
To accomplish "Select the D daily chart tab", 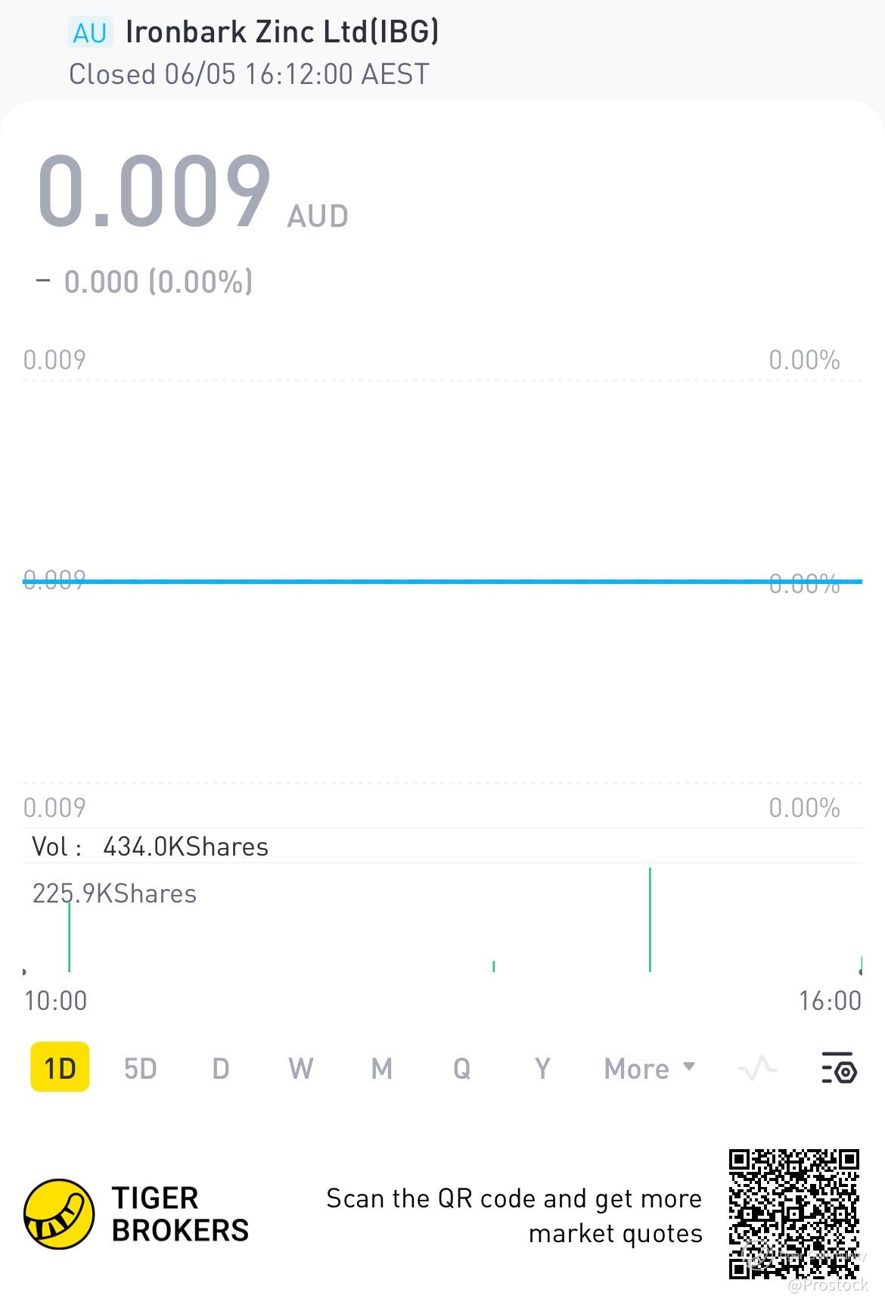I will click(x=220, y=1068).
